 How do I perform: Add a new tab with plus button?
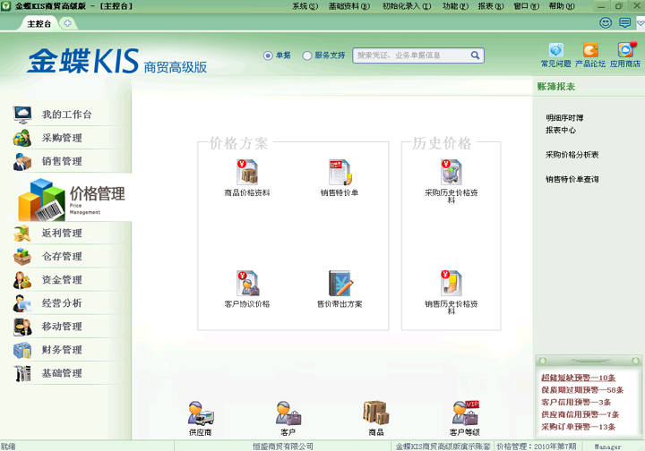coord(67,23)
